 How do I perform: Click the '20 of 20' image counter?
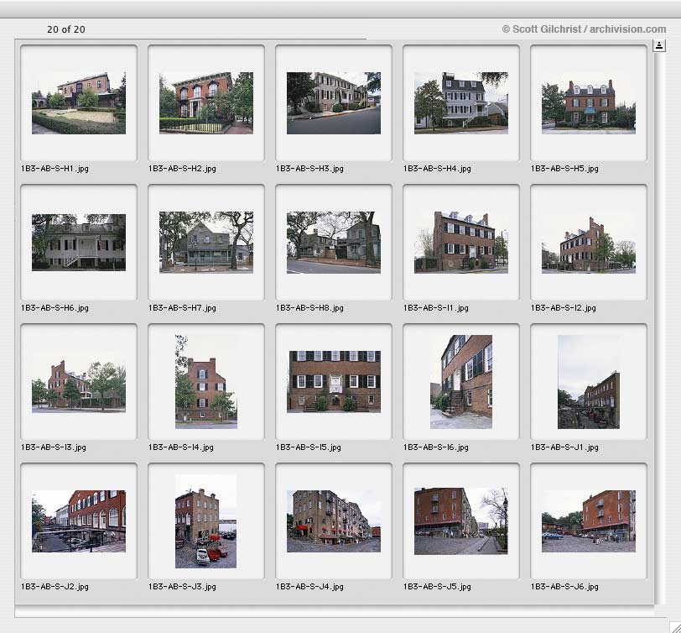coord(66,29)
